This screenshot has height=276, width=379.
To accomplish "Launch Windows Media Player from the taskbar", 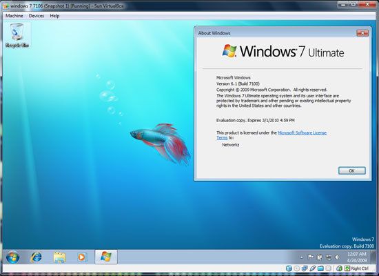I will click(82, 257).
